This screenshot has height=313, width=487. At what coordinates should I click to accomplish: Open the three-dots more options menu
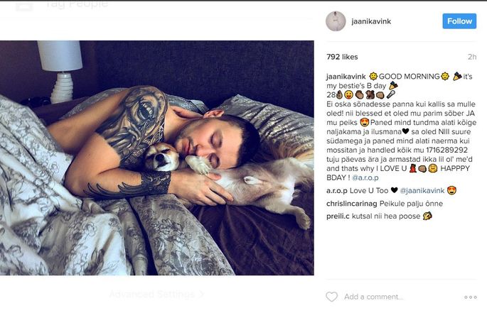pyautogui.click(x=471, y=297)
